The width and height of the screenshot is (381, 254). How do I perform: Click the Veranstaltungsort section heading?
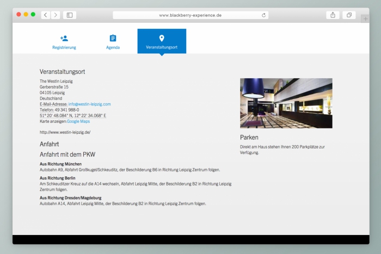[x=62, y=72]
